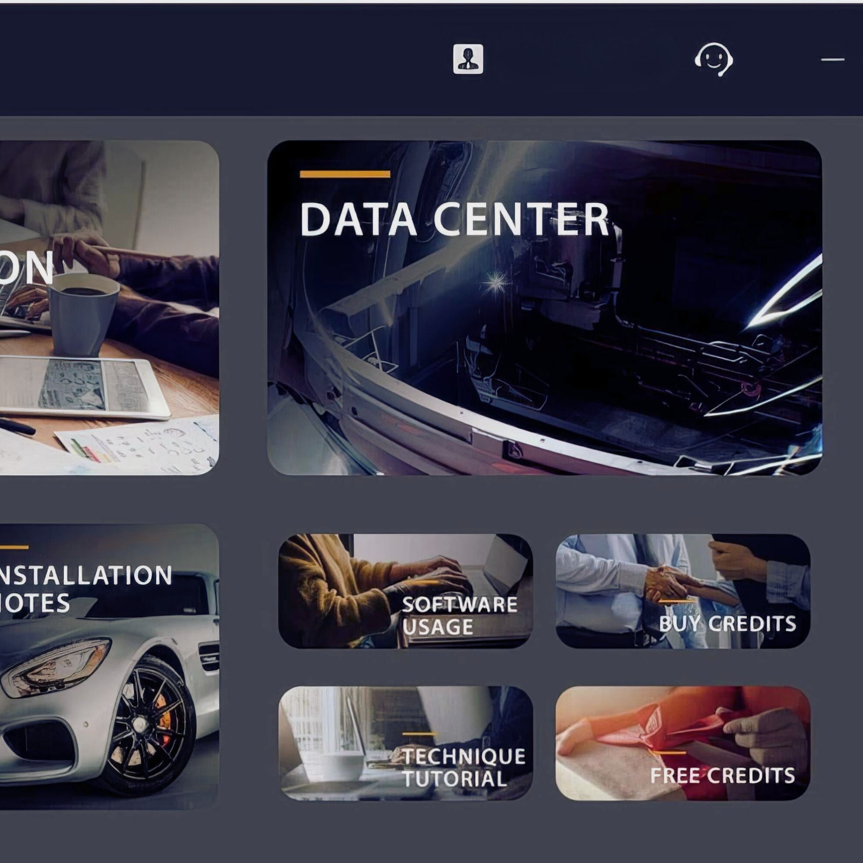
Task: Click the BUY CREDITS caption text
Action: (727, 624)
